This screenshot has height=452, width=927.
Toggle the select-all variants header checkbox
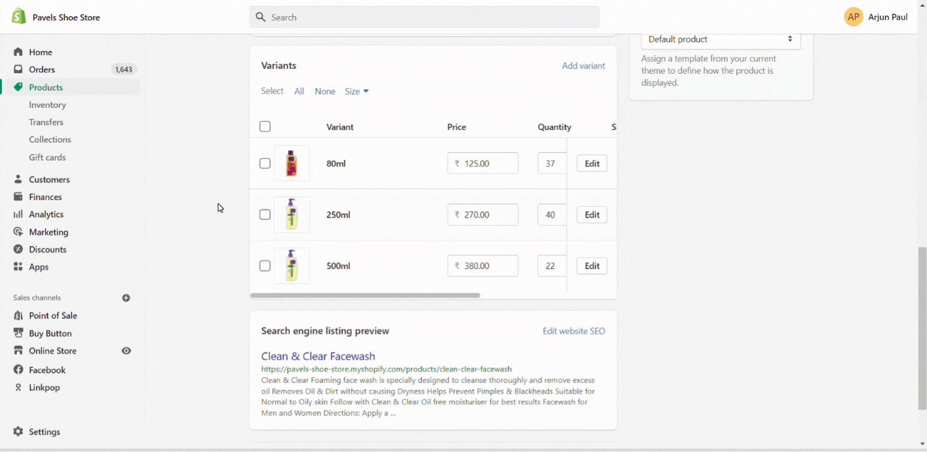click(x=265, y=126)
